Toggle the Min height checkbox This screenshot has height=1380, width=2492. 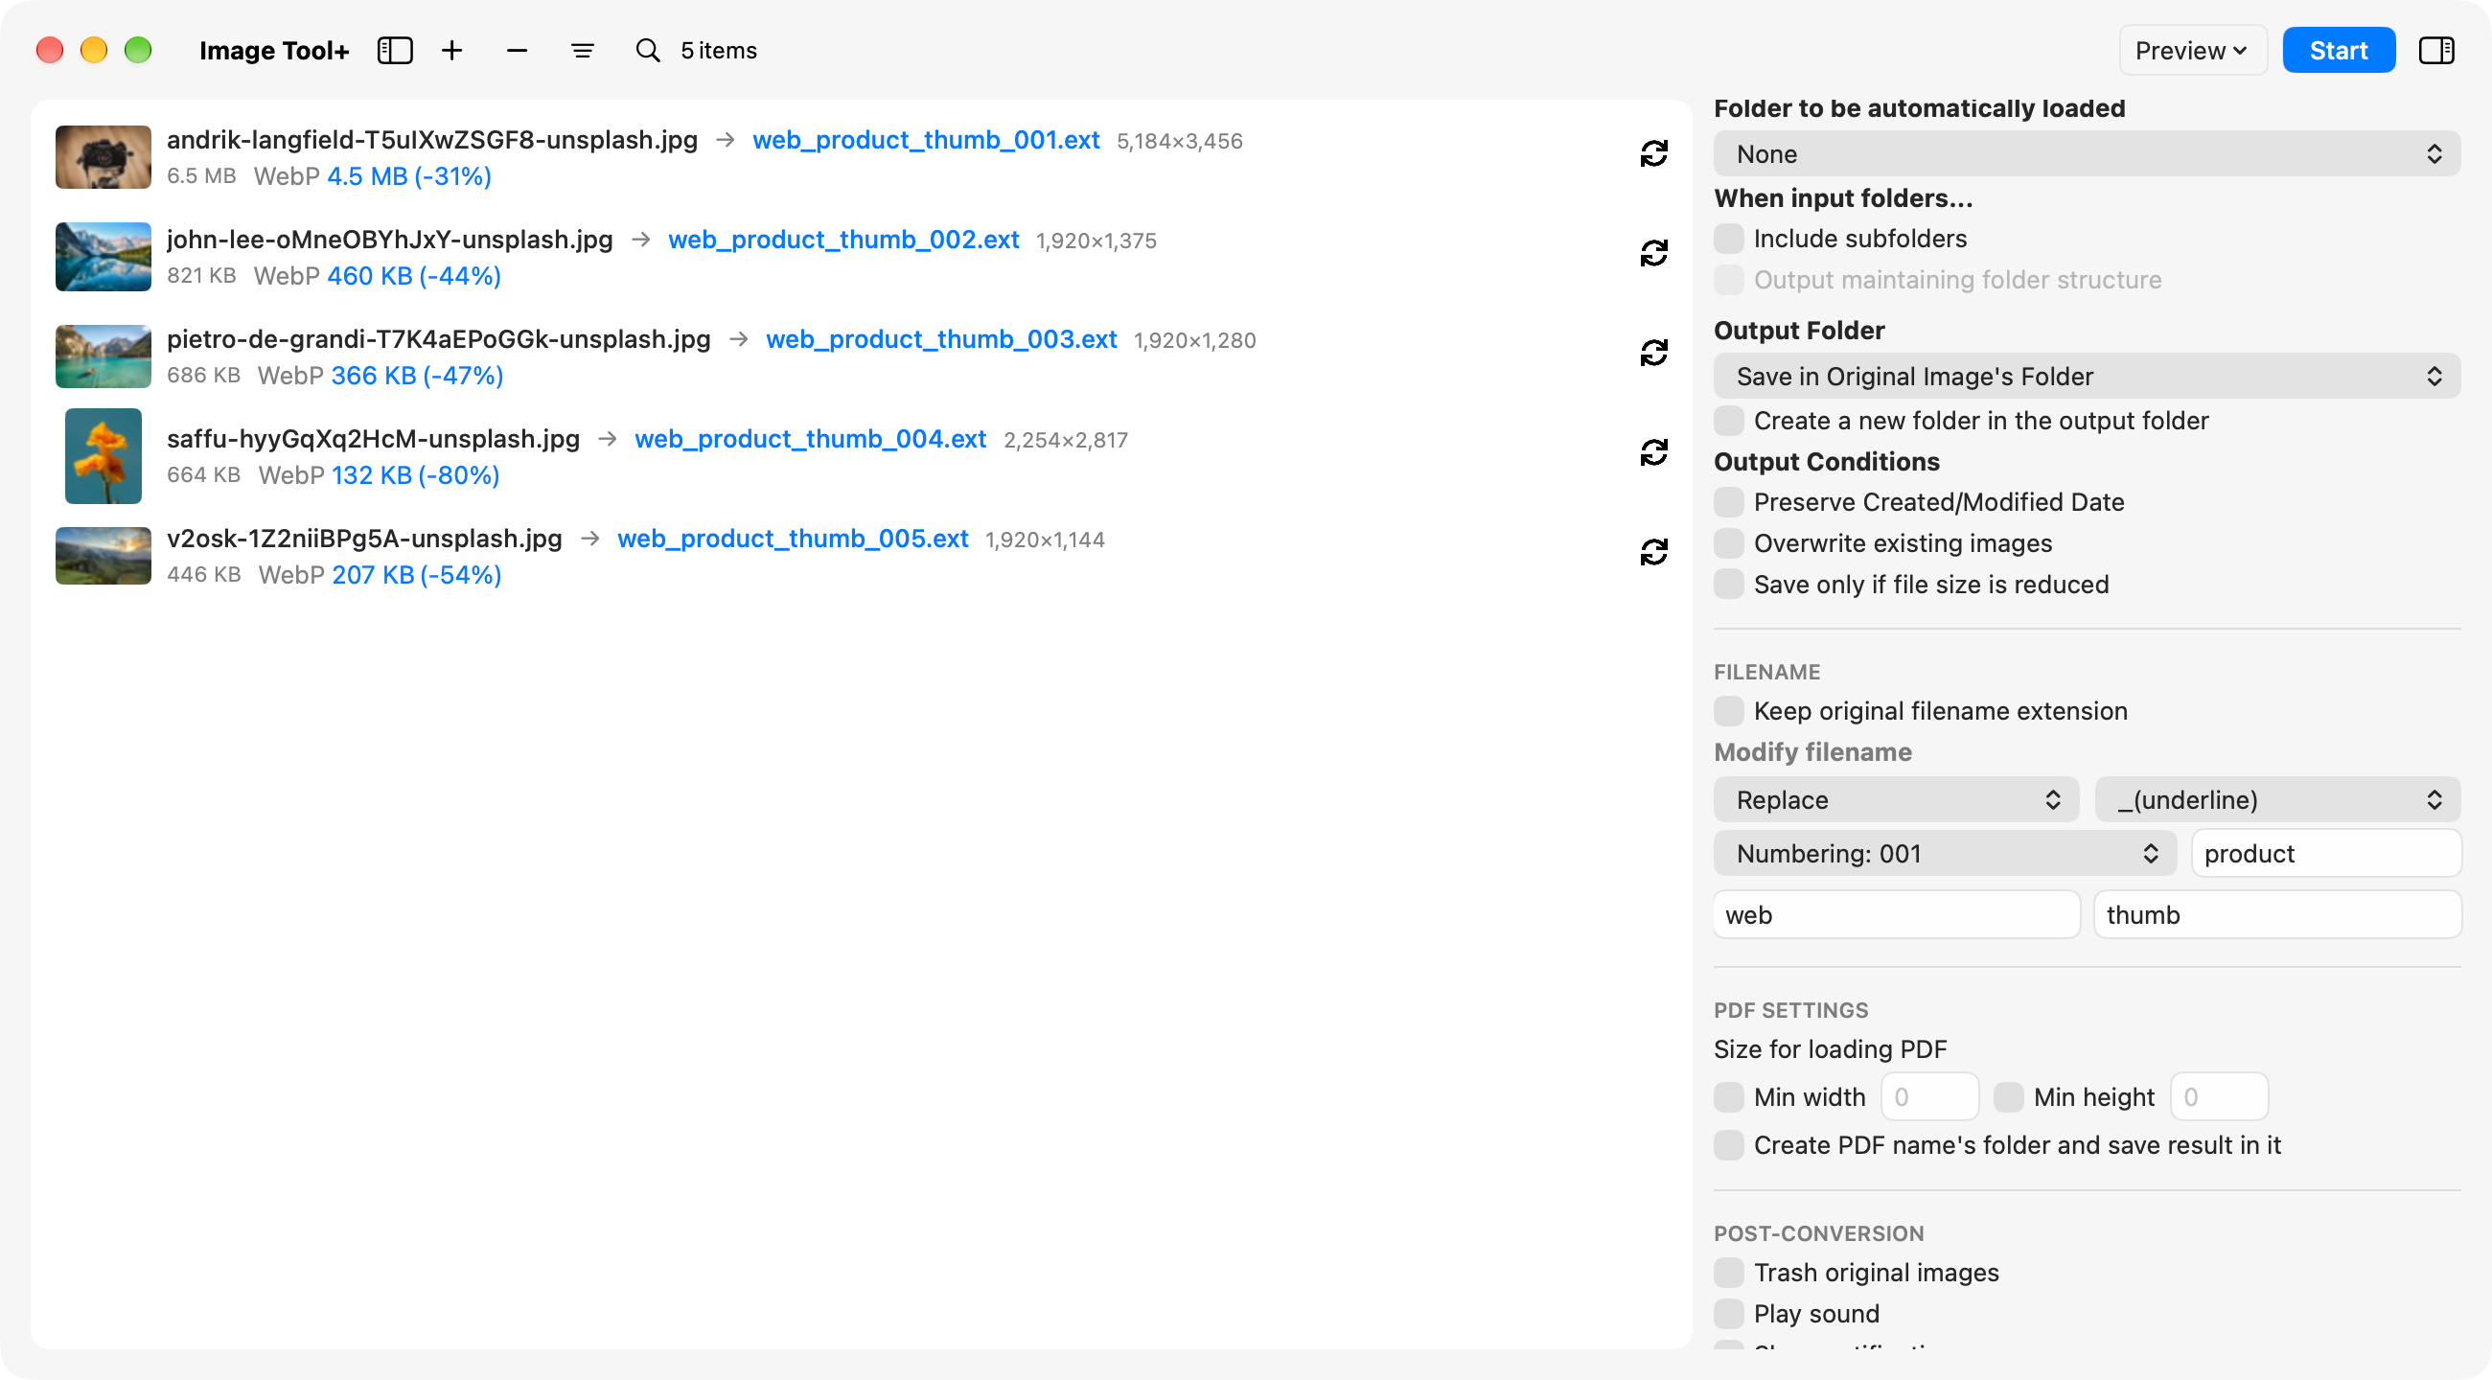click(x=2008, y=1096)
